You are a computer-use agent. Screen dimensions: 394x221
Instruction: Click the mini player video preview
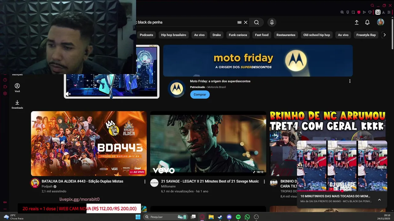coord(342,166)
